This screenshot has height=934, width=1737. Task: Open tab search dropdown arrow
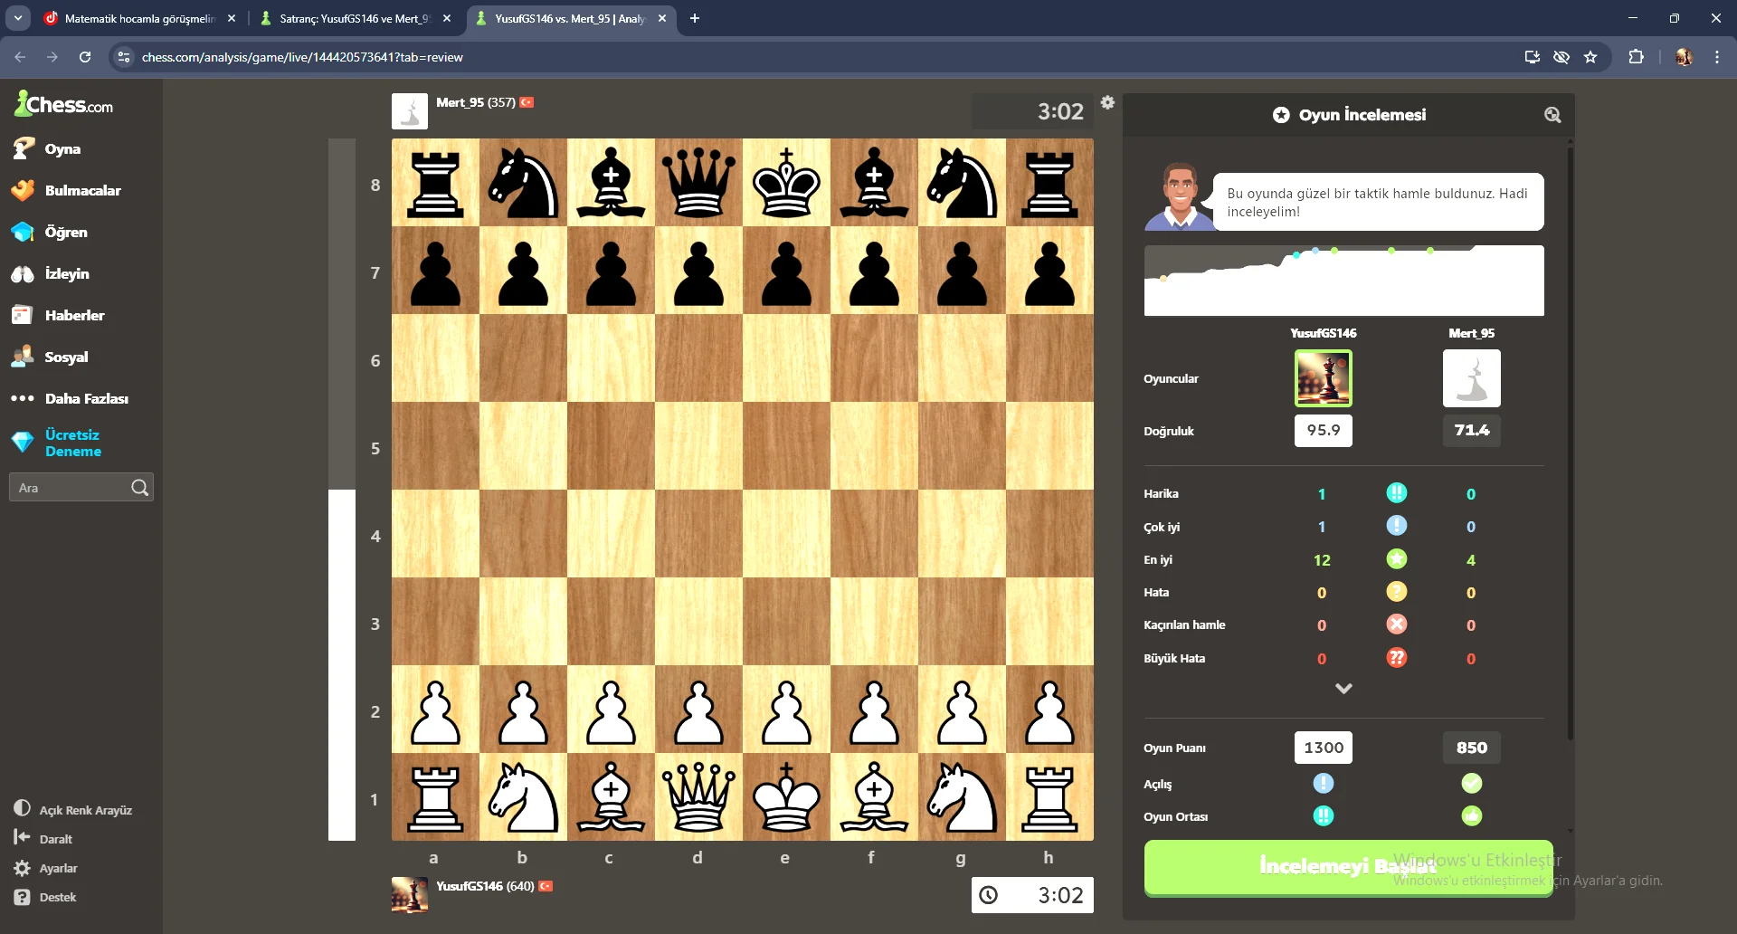(x=18, y=18)
